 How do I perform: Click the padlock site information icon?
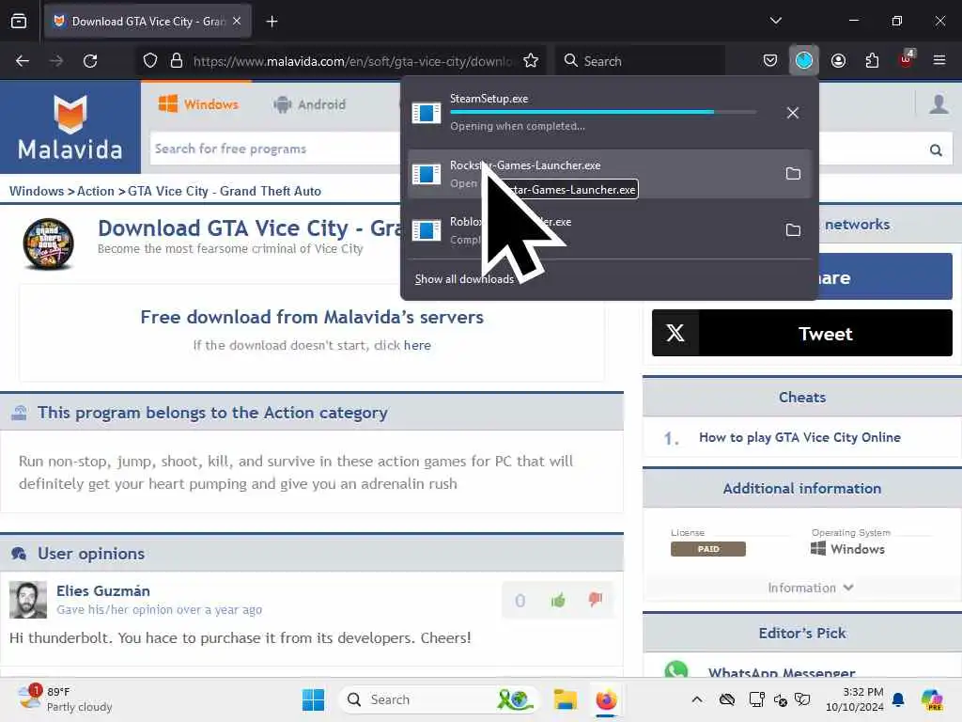[x=177, y=61]
